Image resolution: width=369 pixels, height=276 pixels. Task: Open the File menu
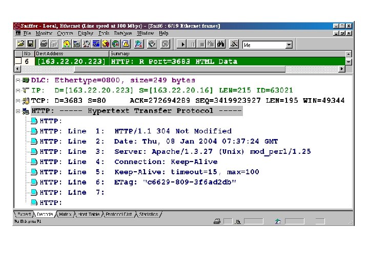[x=27, y=33]
